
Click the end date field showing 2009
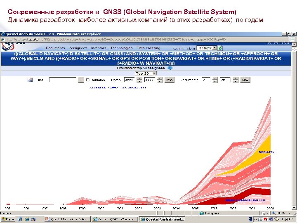pyautogui.click(x=150, y=80)
